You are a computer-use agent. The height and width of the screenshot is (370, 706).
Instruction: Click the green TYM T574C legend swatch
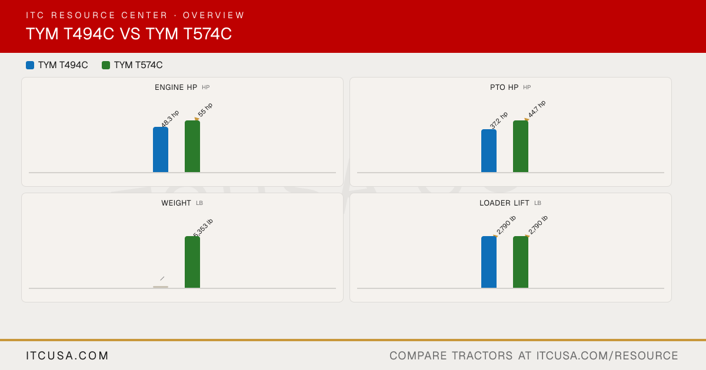pyautogui.click(x=106, y=65)
